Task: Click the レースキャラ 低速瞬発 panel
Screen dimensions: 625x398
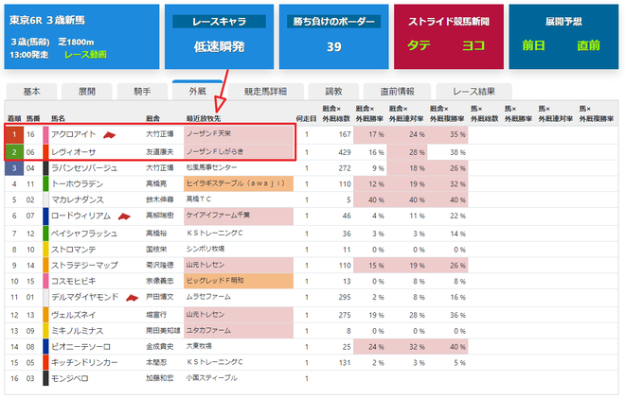Action: 220,37
